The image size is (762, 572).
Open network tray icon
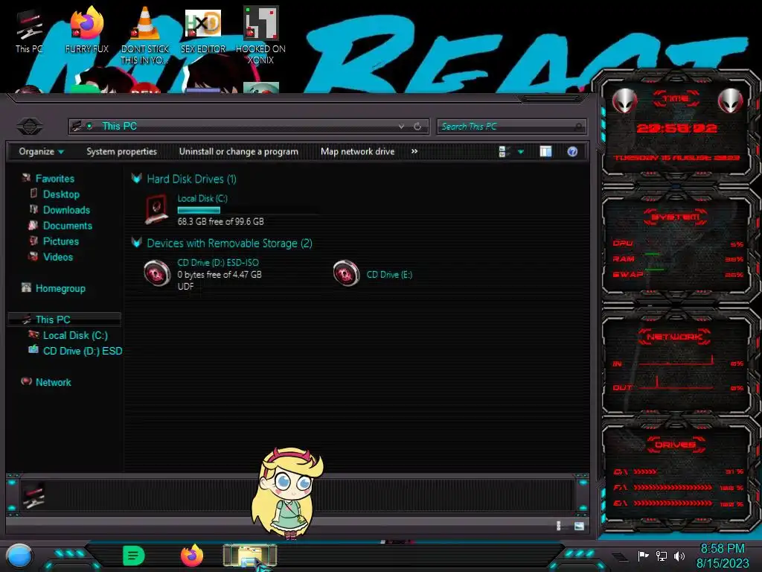coord(661,556)
